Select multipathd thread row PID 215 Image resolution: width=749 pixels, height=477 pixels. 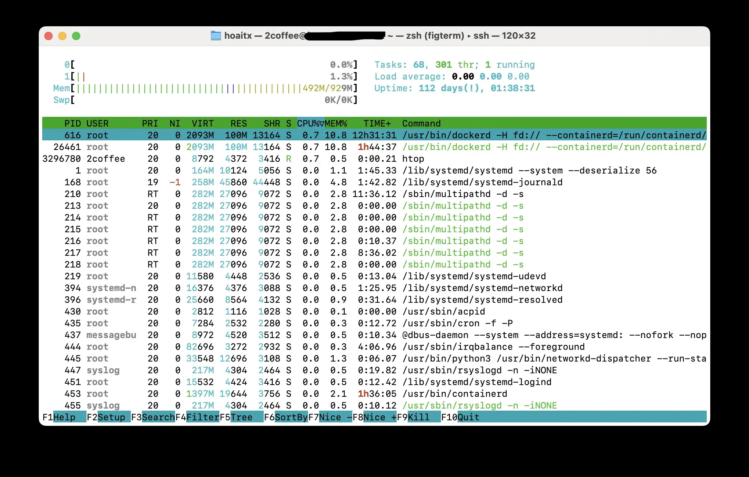coord(374,229)
